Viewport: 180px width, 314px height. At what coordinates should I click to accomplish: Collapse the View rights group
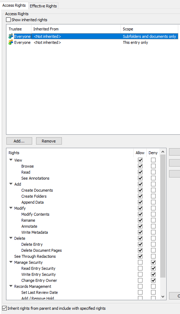(11, 160)
